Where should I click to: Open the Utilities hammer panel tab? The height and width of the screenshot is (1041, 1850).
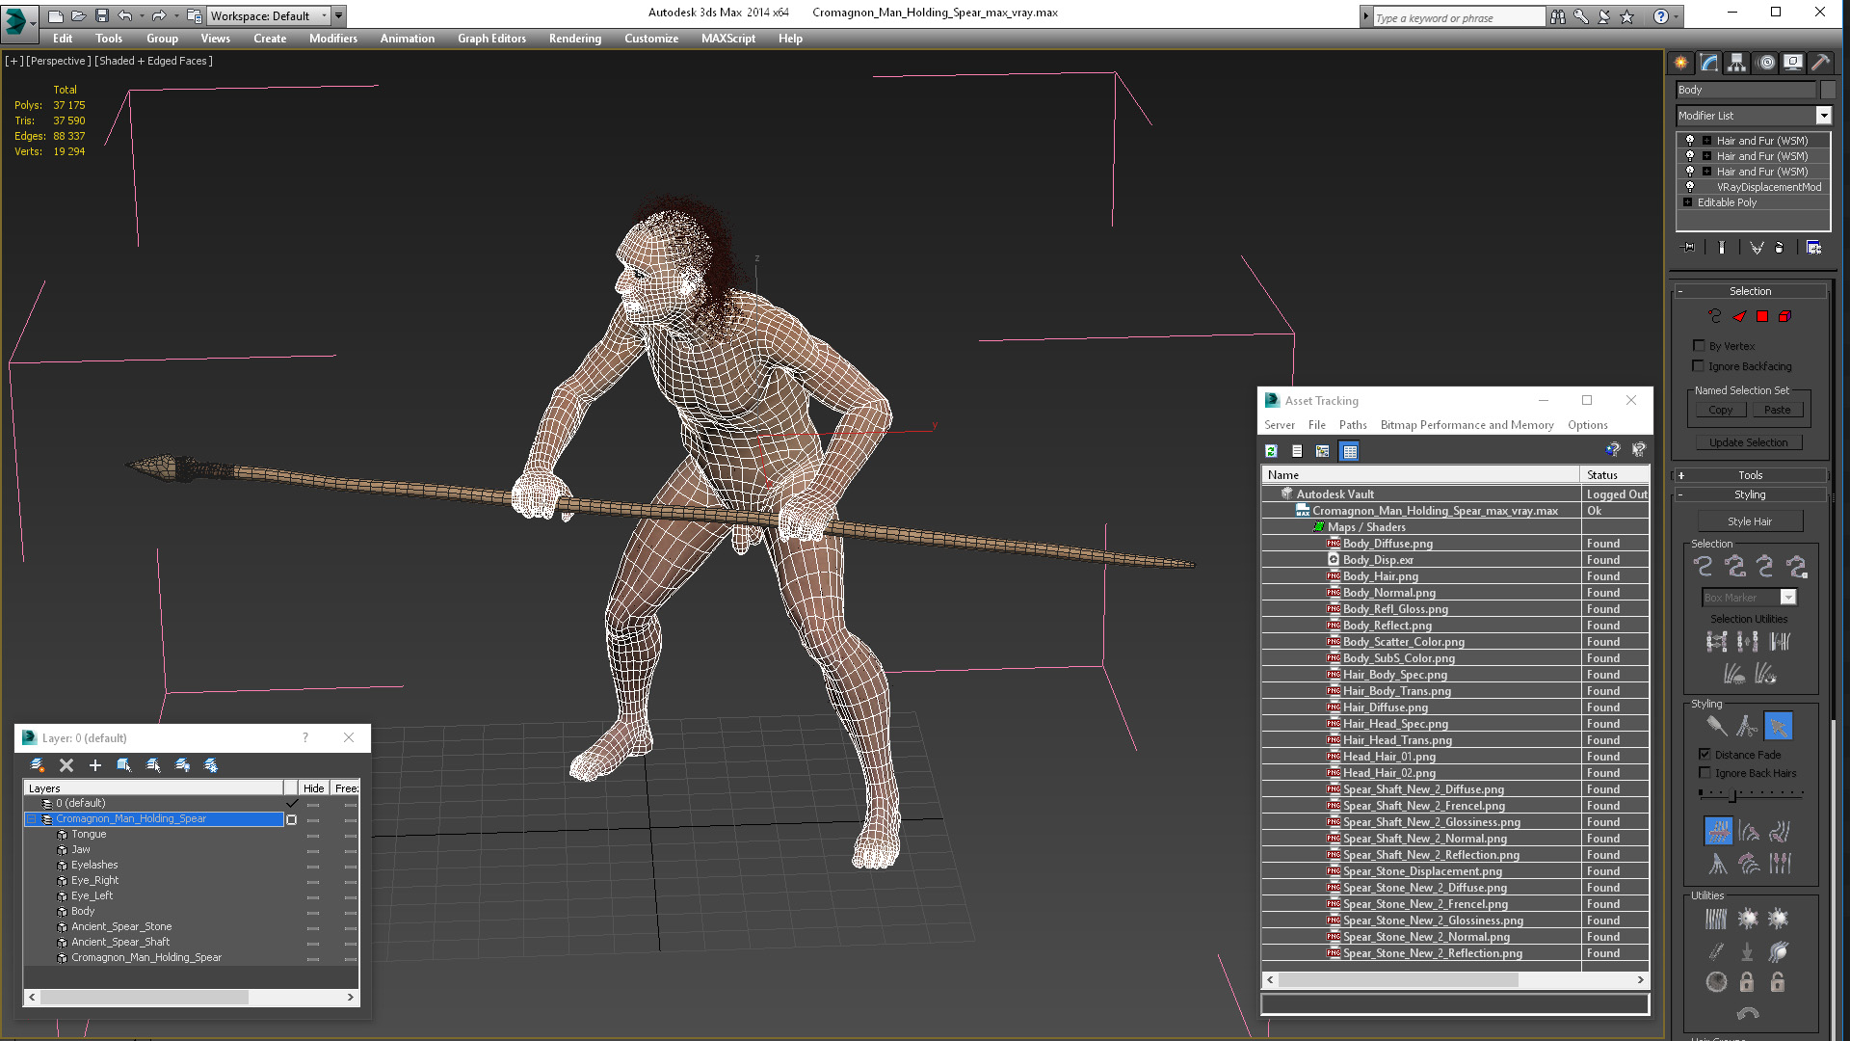1819,63
